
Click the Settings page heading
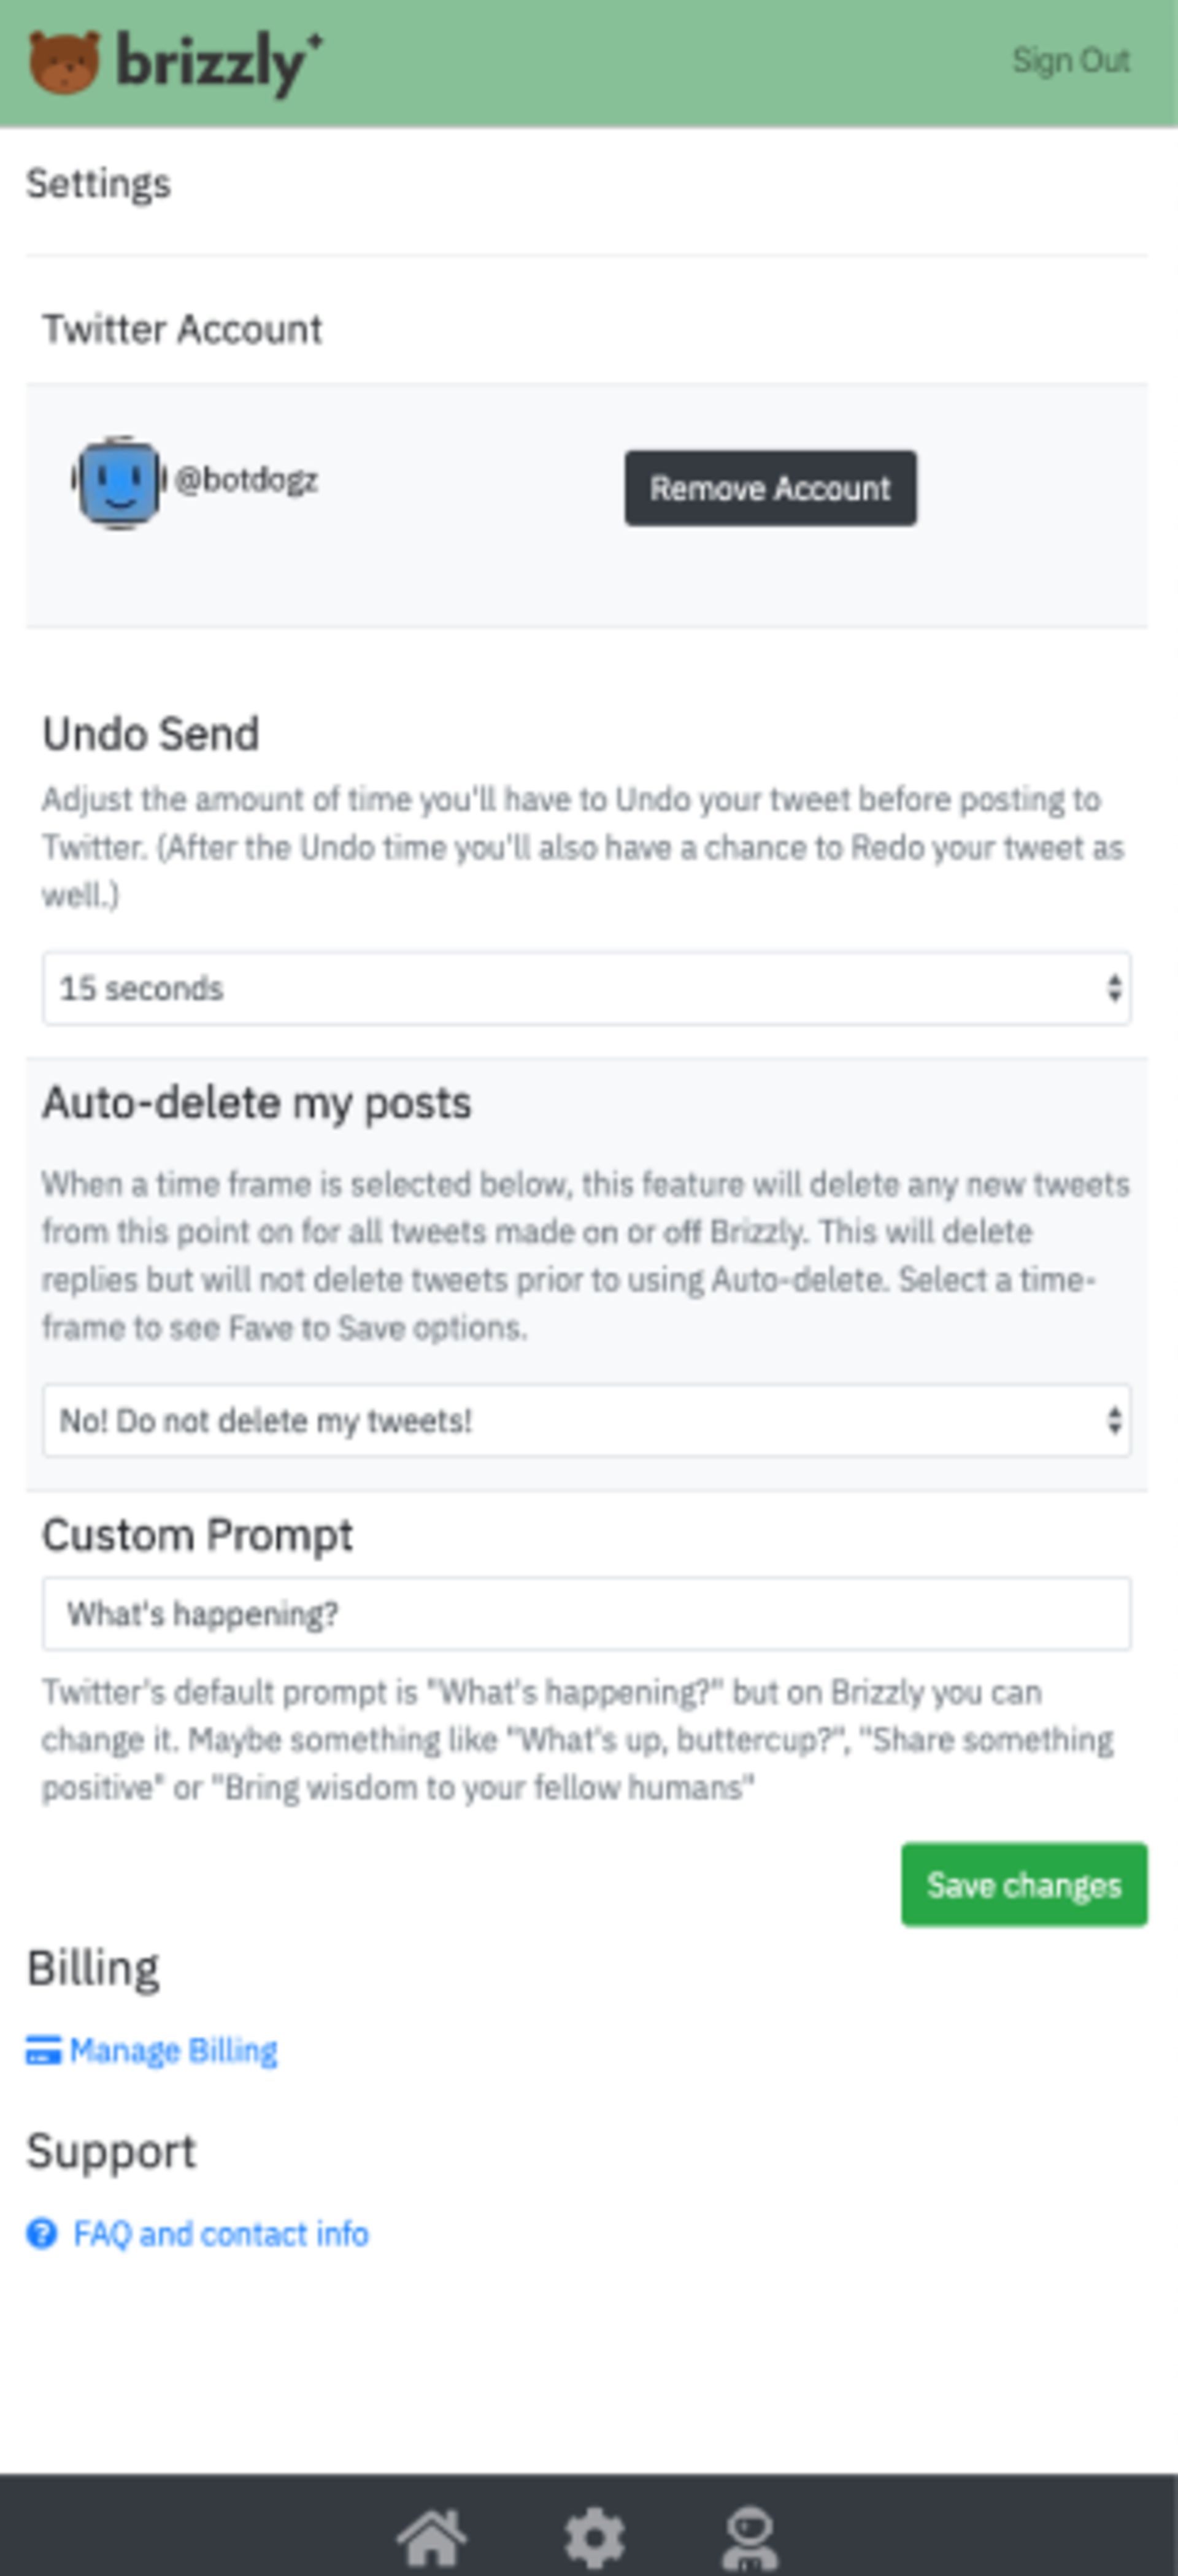click(x=99, y=184)
